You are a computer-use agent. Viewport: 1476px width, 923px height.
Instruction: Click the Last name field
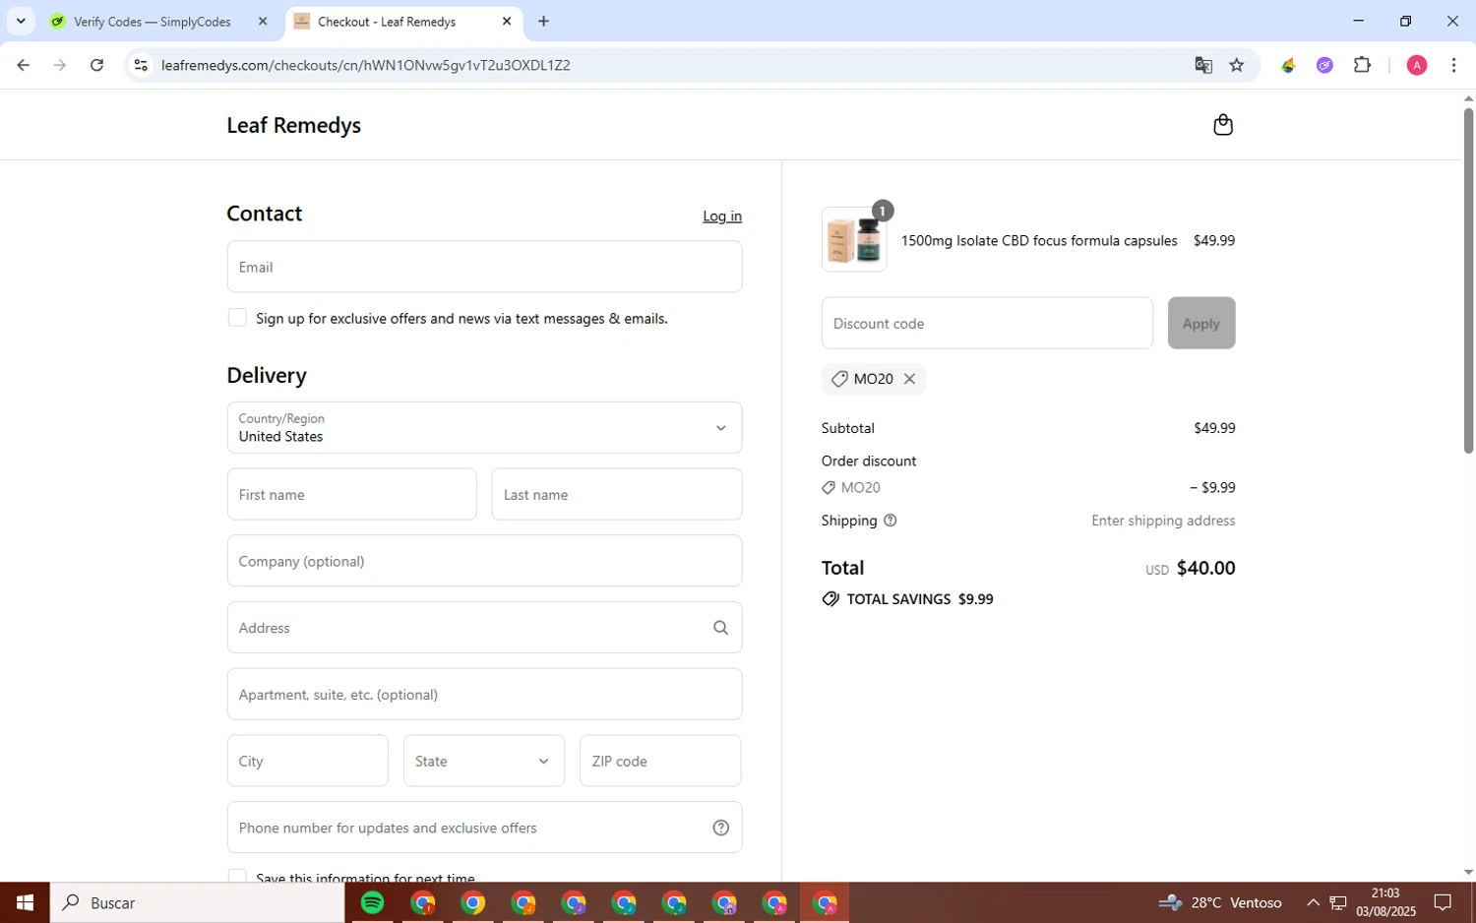pos(617,494)
